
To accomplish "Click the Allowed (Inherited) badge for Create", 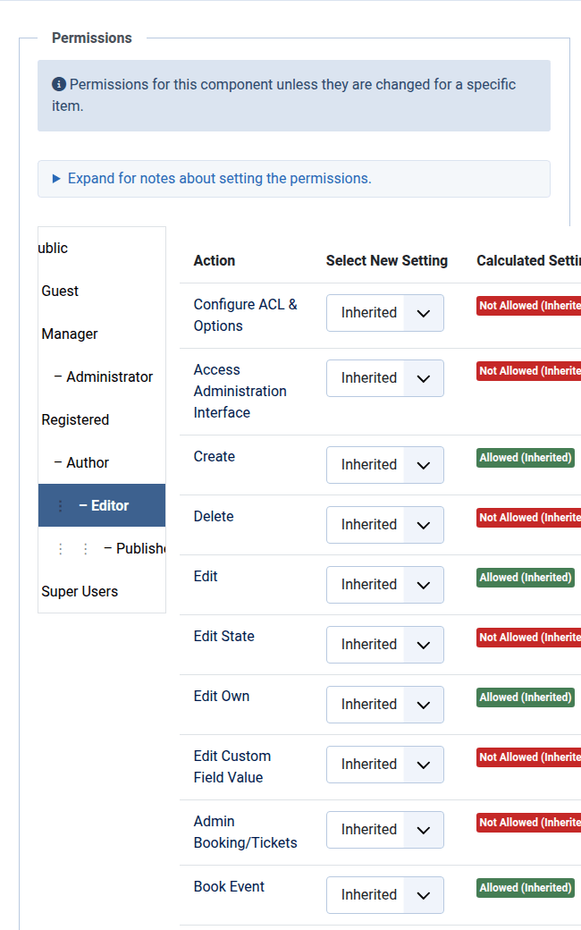I will [x=526, y=458].
